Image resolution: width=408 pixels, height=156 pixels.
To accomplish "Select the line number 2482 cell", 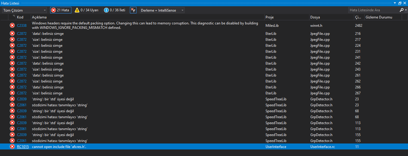I will [359, 26].
